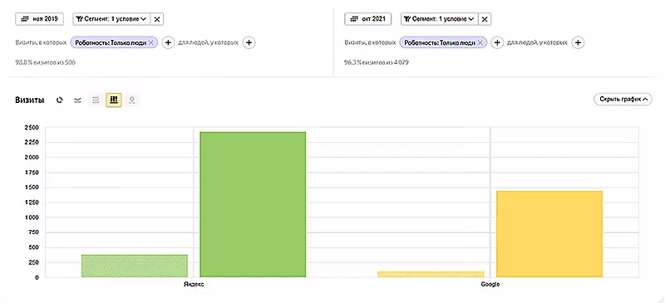Expand the left Сегмент: 1 условие dropdown
The image size is (665, 303).
pyautogui.click(x=111, y=19)
